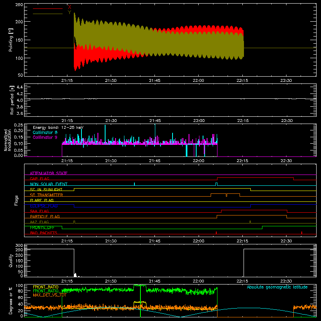Click the SAA_FLAG label
This screenshot has width=321, height=321.
click(39, 211)
